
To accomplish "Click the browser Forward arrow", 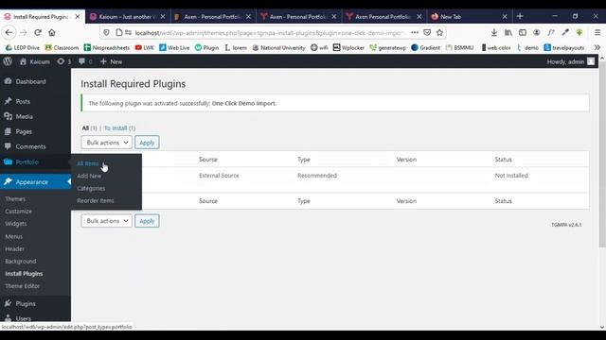I will click(x=23, y=33).
